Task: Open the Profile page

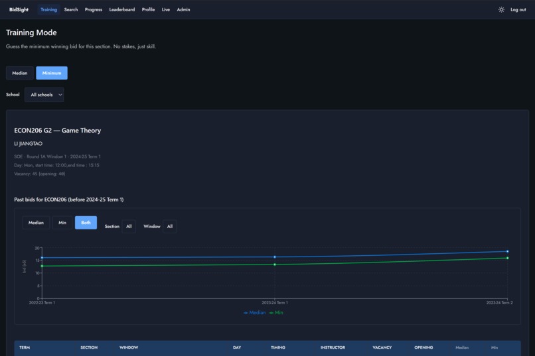Action: tap(148, 9)
